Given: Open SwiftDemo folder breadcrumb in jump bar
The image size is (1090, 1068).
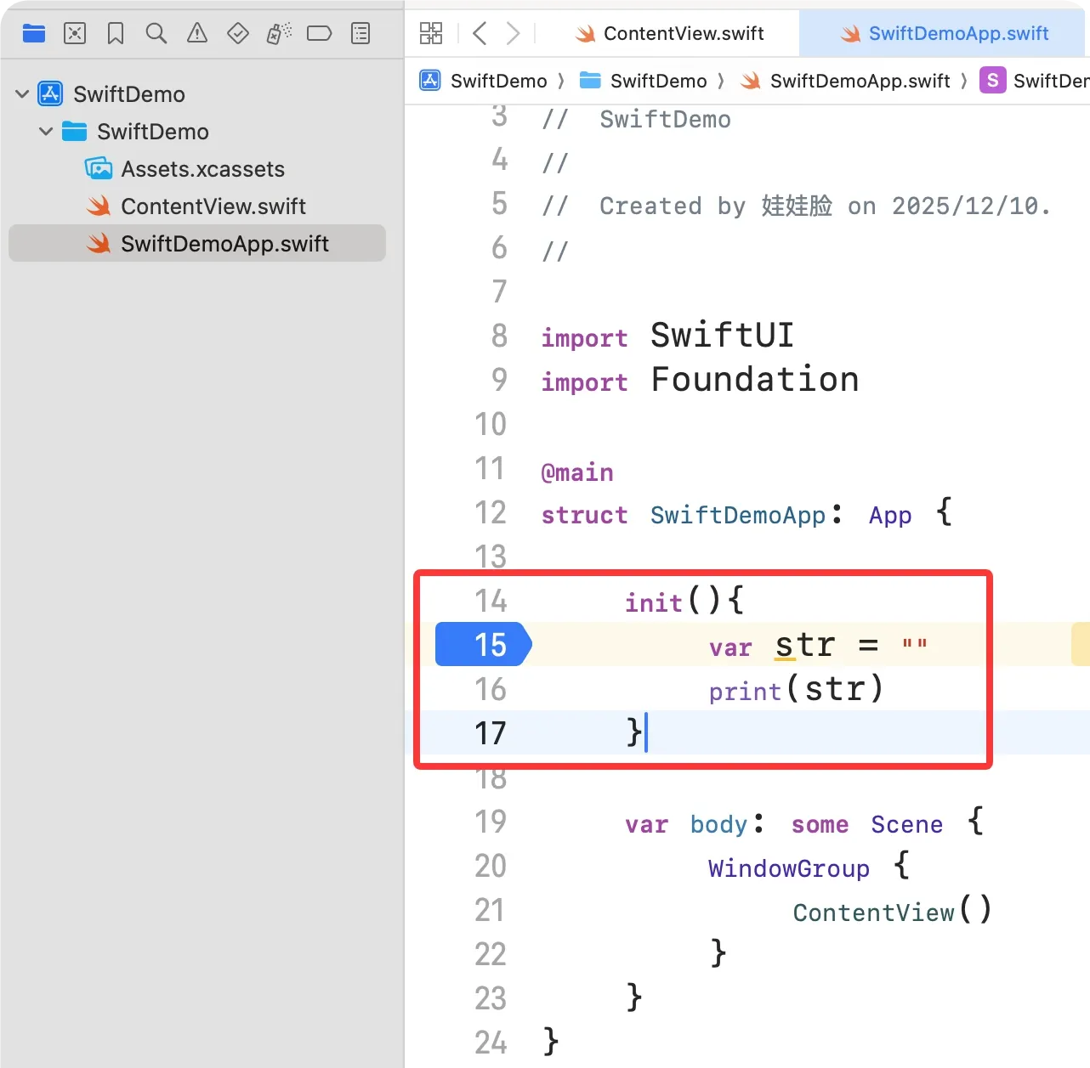Looking at the screenshot, I should 643,81.
